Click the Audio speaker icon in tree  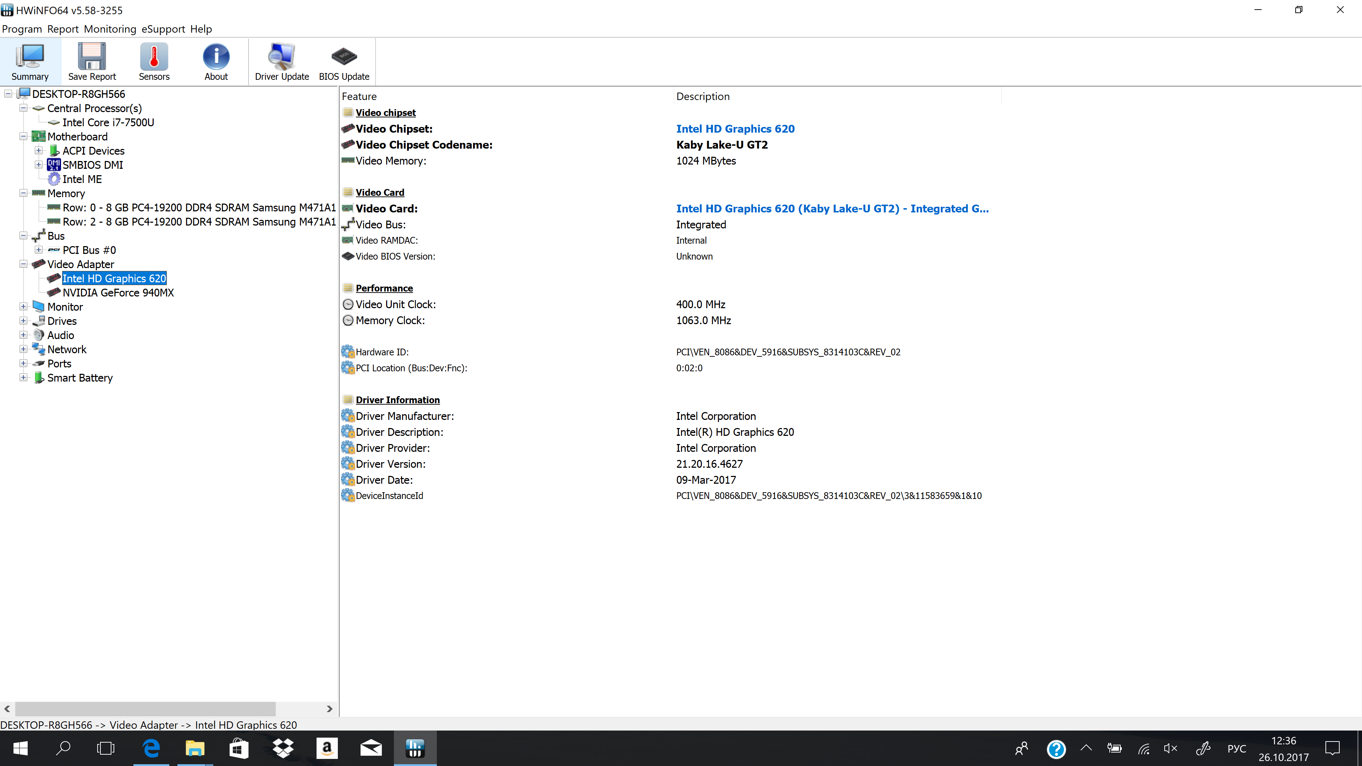[39, 335]
